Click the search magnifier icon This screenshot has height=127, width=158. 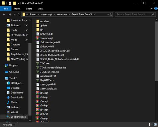(153, 14)
